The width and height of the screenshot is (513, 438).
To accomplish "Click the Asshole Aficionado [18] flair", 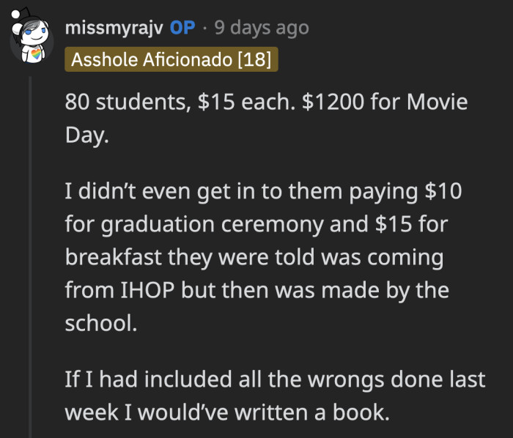I will pos(171,59).
